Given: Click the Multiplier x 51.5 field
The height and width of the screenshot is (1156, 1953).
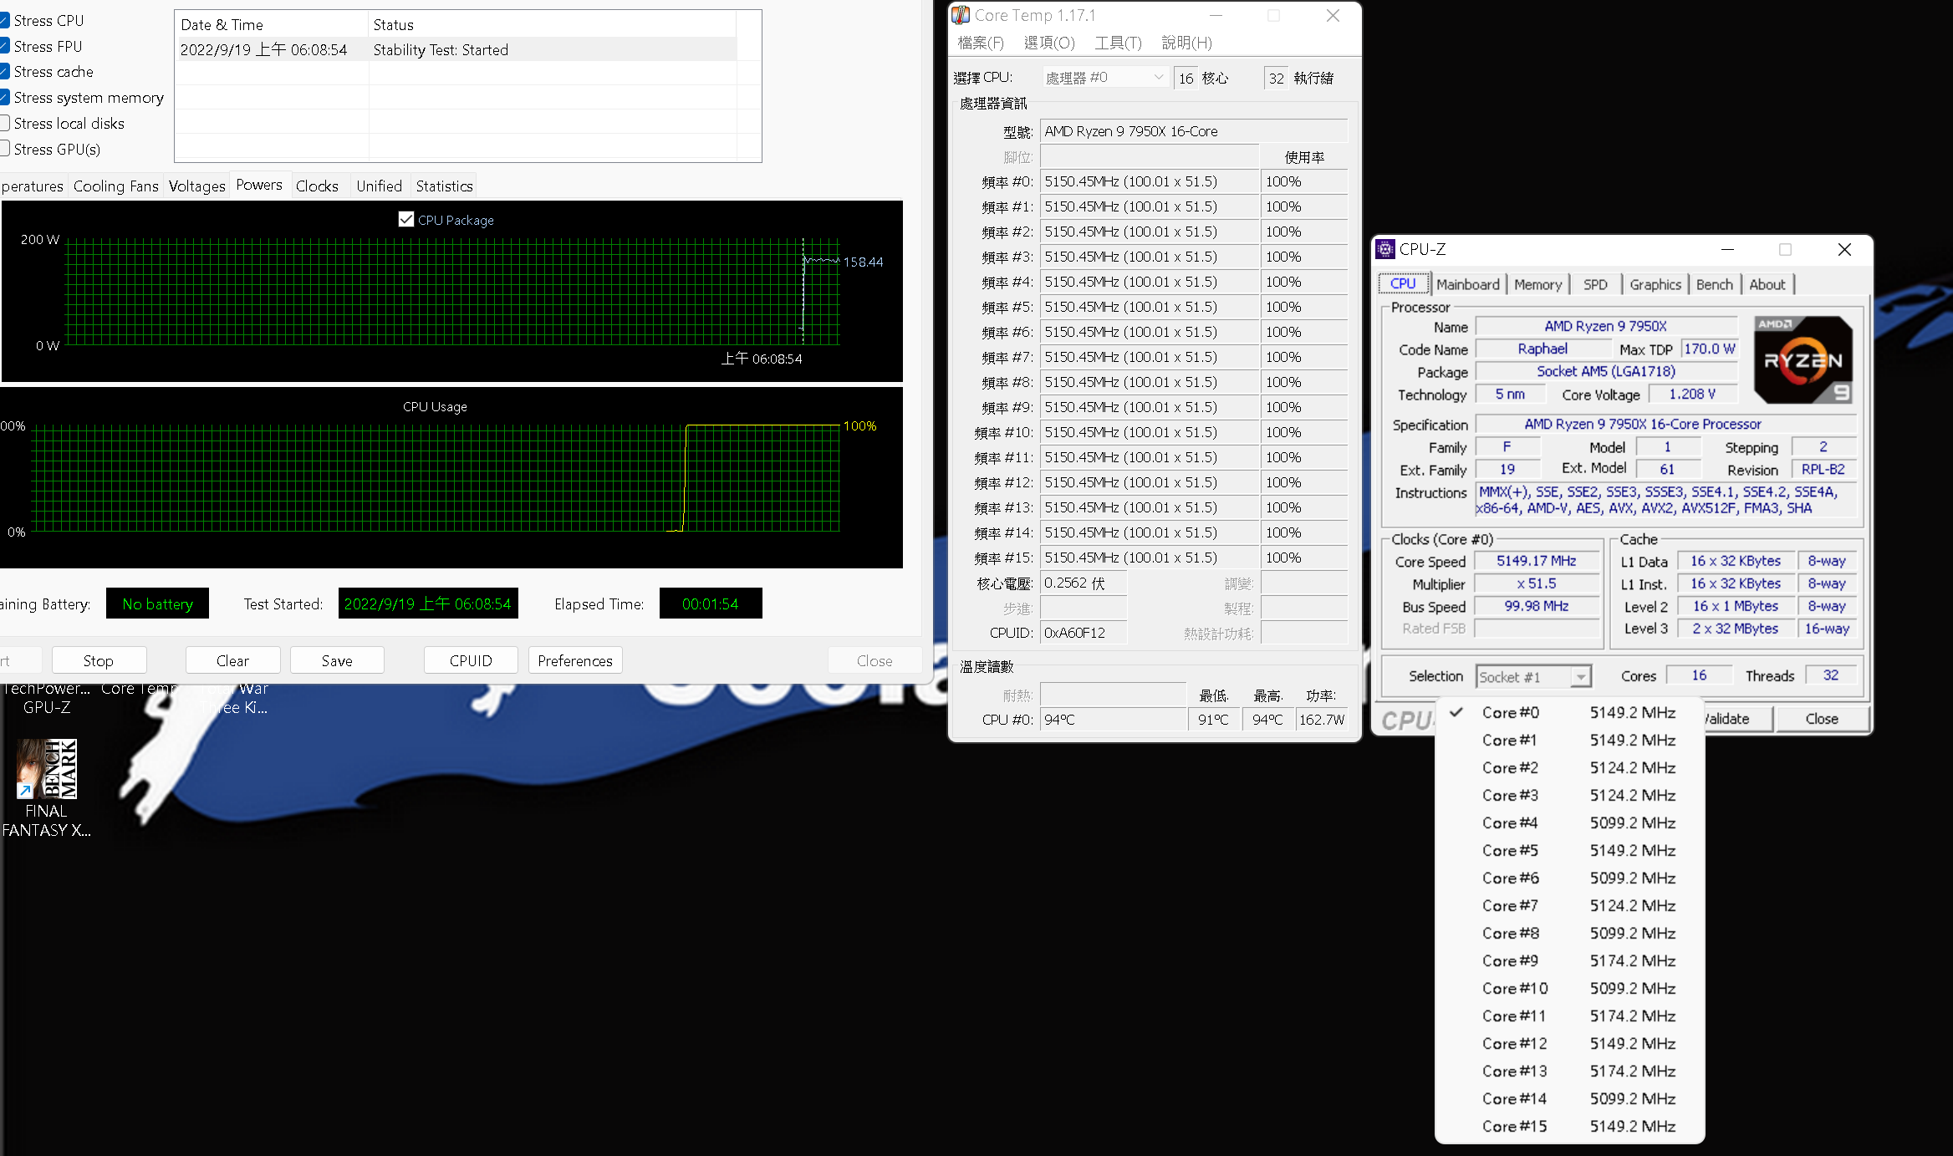Looking at the screenshot, I should 1537,583.
